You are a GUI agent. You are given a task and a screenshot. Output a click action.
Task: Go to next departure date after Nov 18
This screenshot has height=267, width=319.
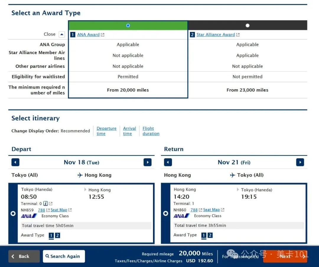click(x=147, y=162)
